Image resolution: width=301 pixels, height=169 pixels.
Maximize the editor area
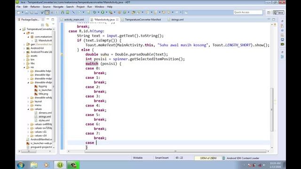coord(274,19)
